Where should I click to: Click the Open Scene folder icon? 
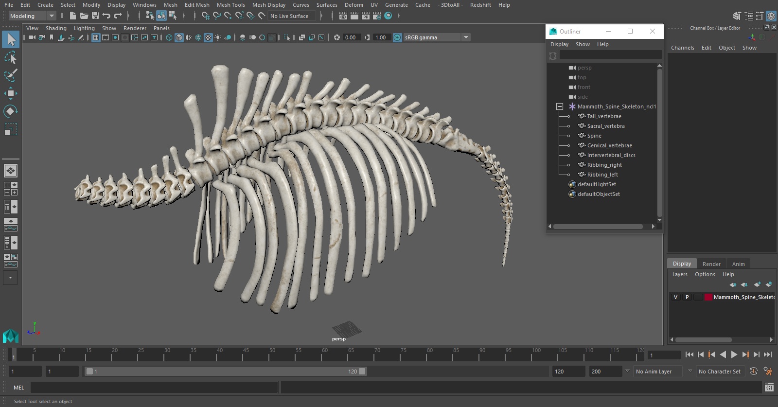pyautogui.click(x=84, y=16)
